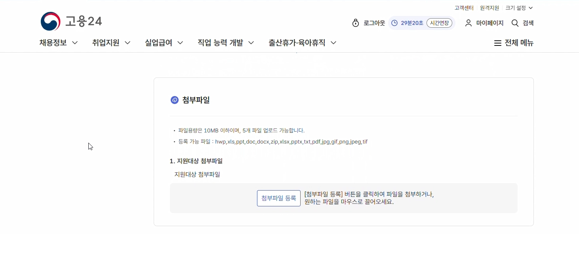The image size is (579, 255).
Task: Click the file drop zone instruction text
Action: (x=369, y=198)
